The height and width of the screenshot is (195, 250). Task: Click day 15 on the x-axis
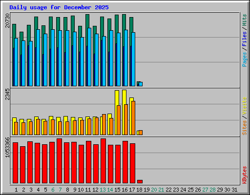117,190
